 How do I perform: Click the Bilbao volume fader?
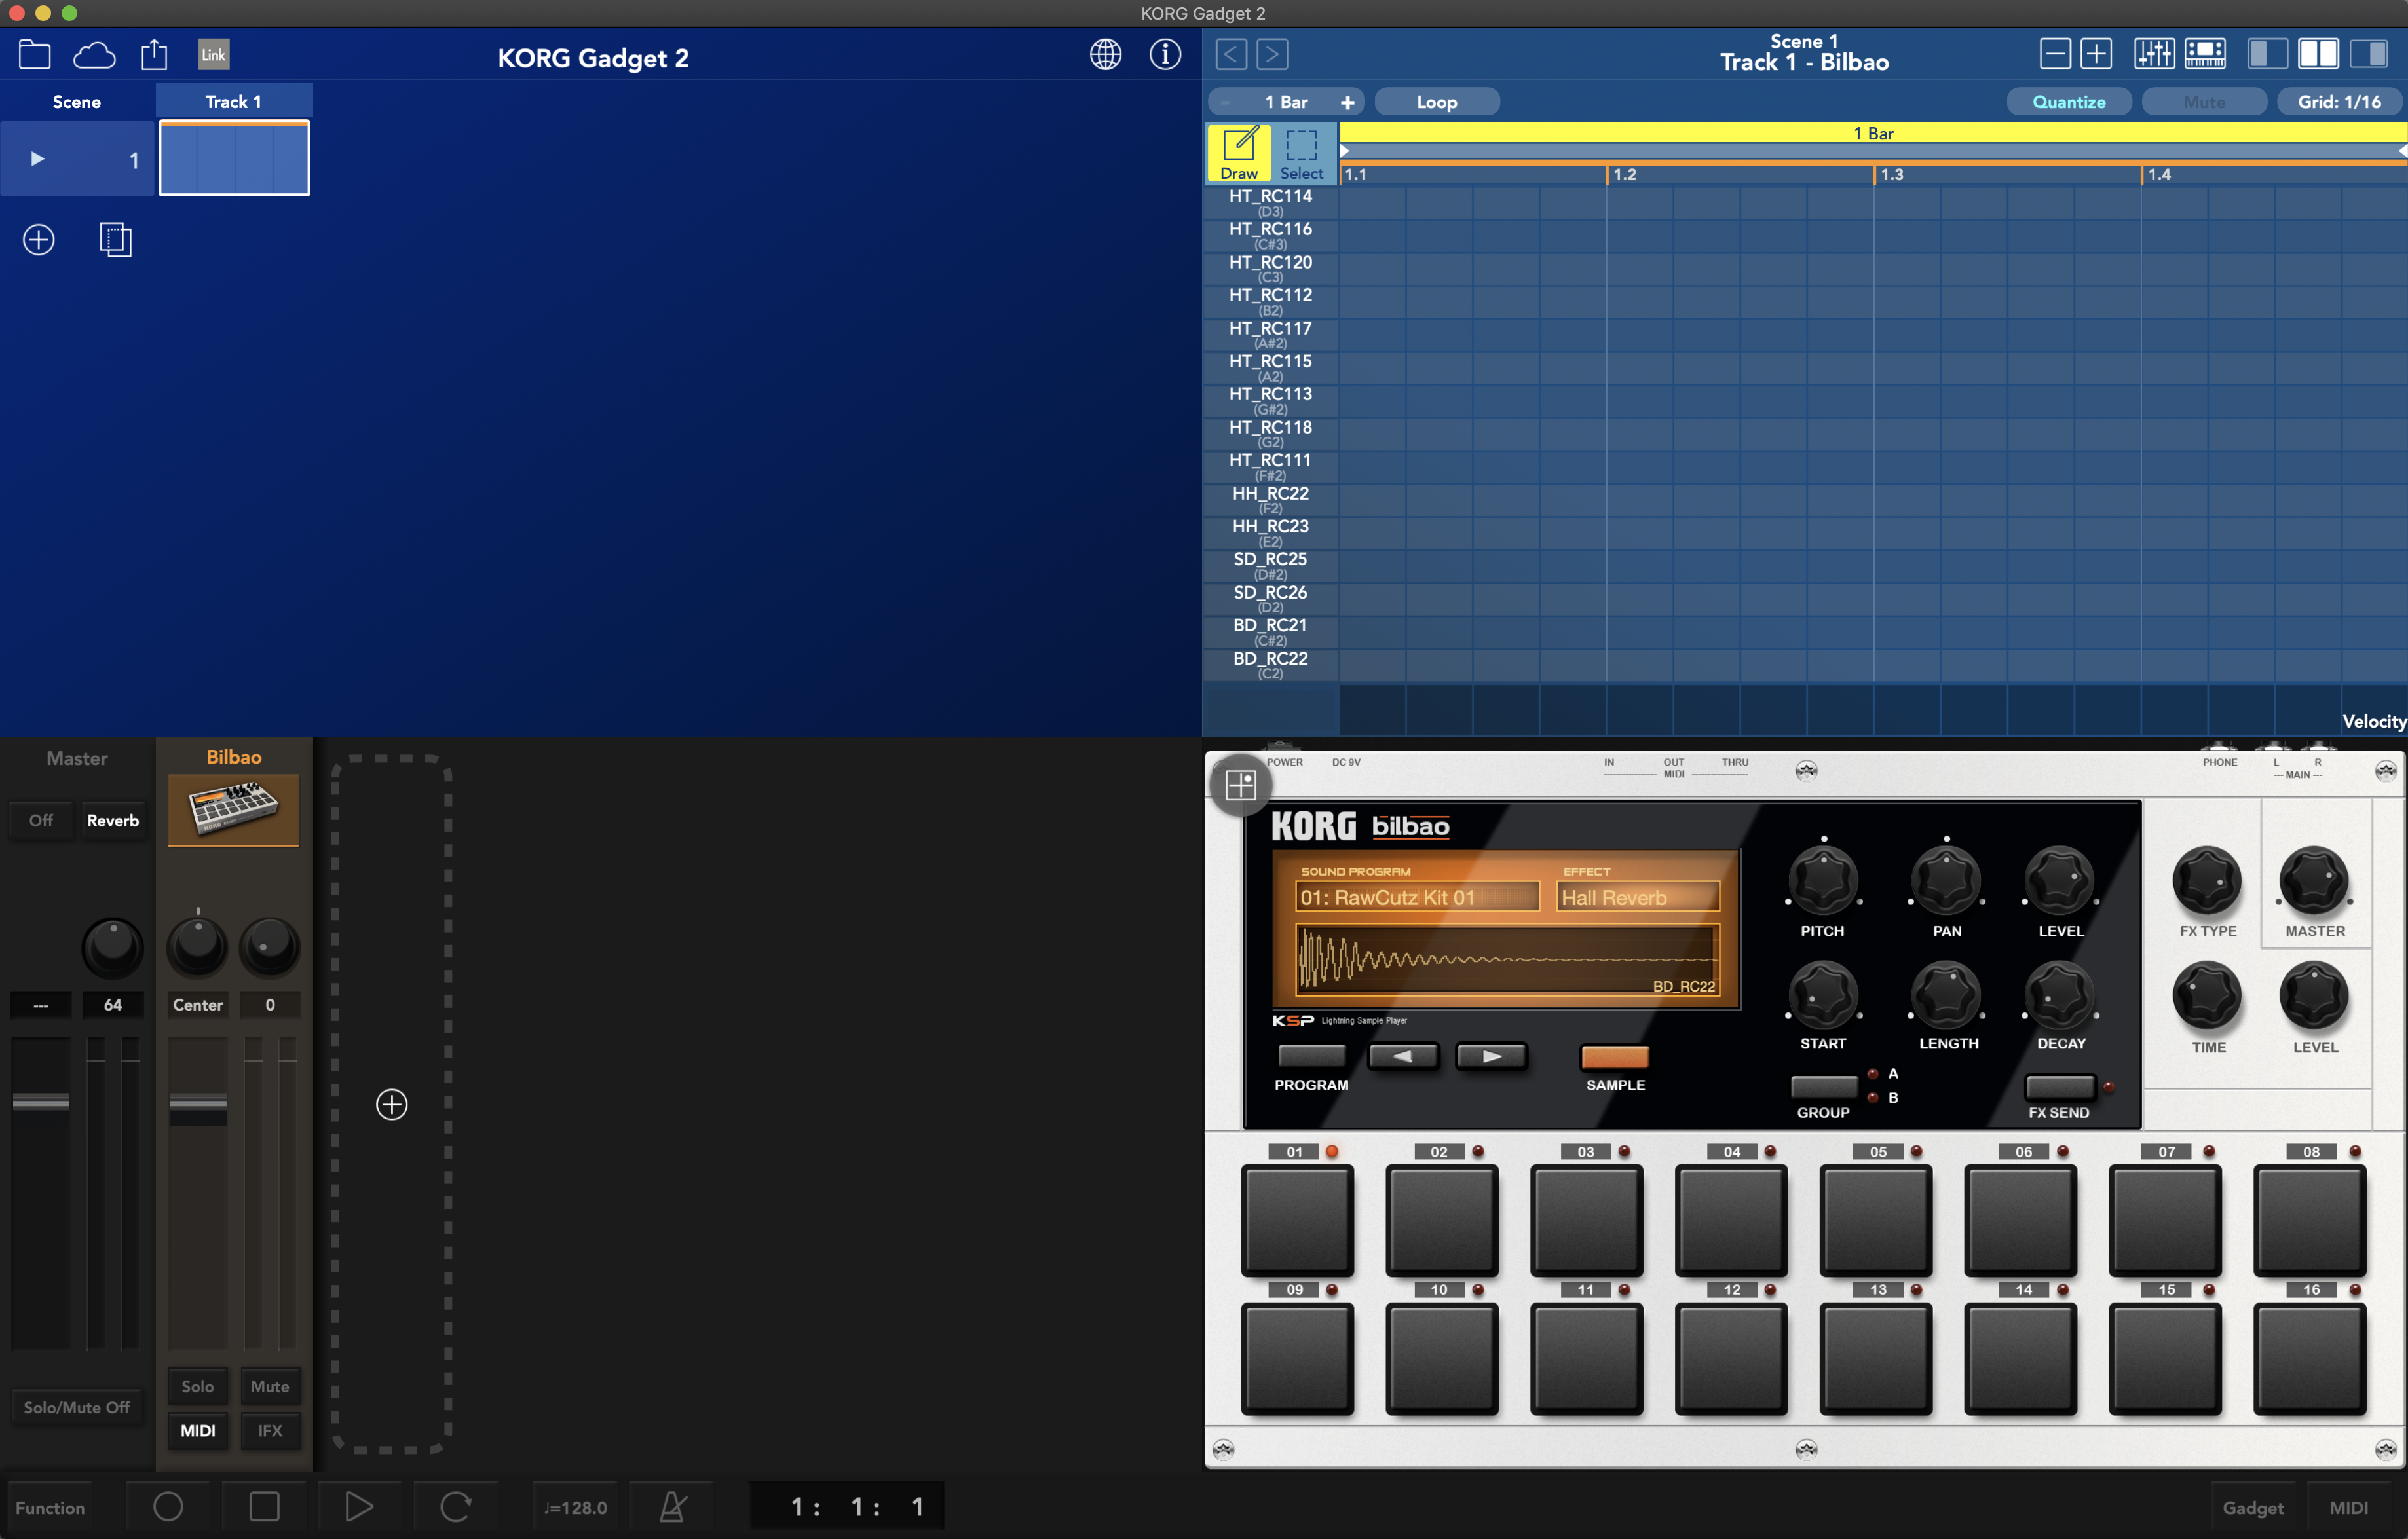point(198,1103)
